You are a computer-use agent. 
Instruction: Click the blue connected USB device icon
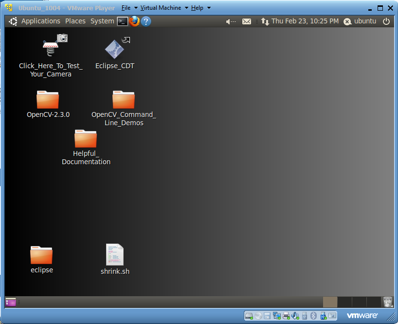(323, 316)
